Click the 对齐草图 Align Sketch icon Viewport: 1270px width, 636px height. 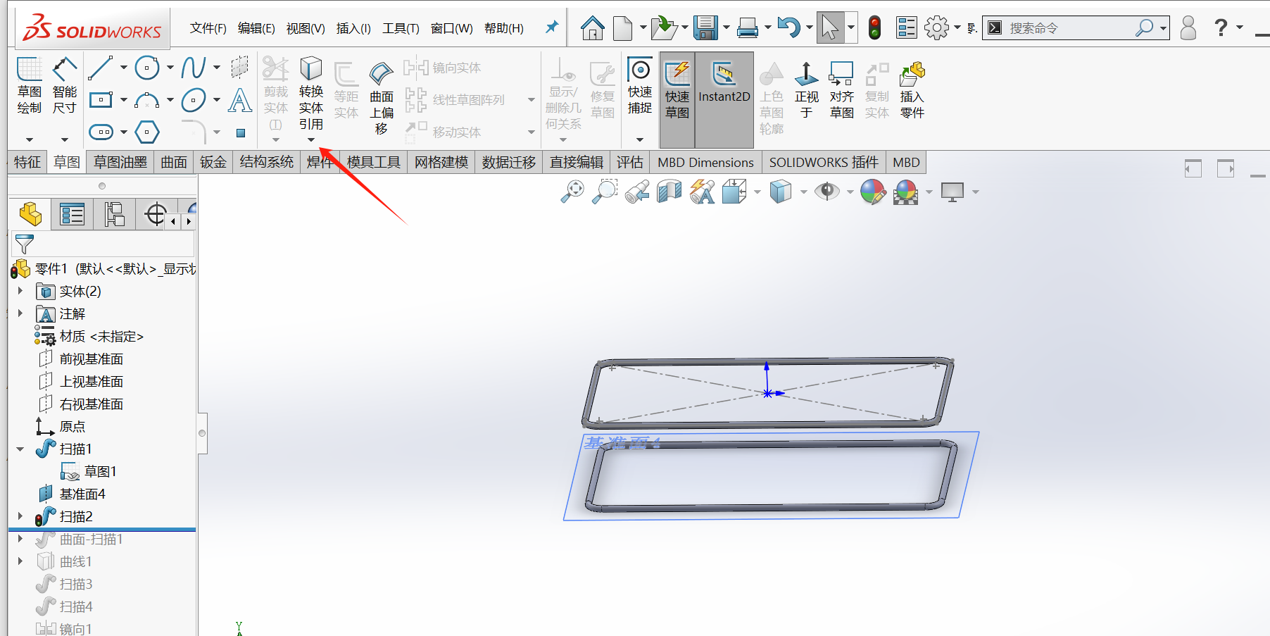coord(841,89)
